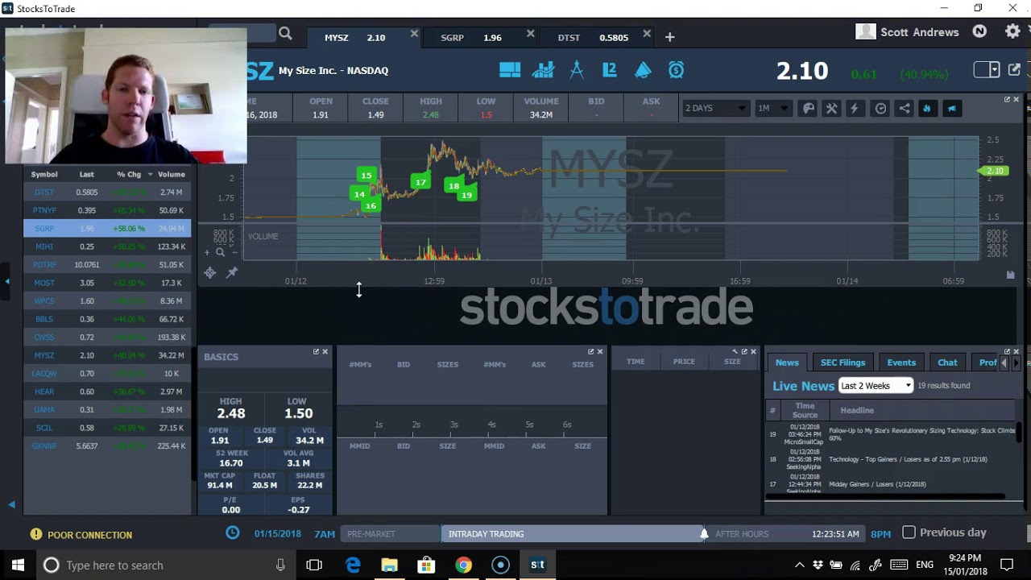Close the SGRP tab

tap(530, 34)
